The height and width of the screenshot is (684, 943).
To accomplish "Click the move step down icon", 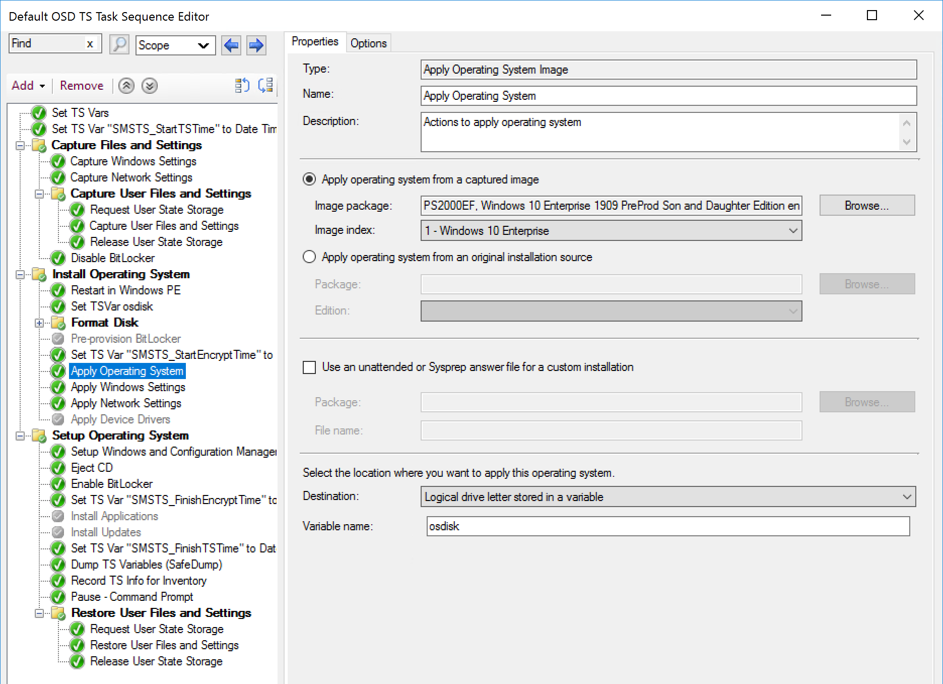I will tap(265, 86).
